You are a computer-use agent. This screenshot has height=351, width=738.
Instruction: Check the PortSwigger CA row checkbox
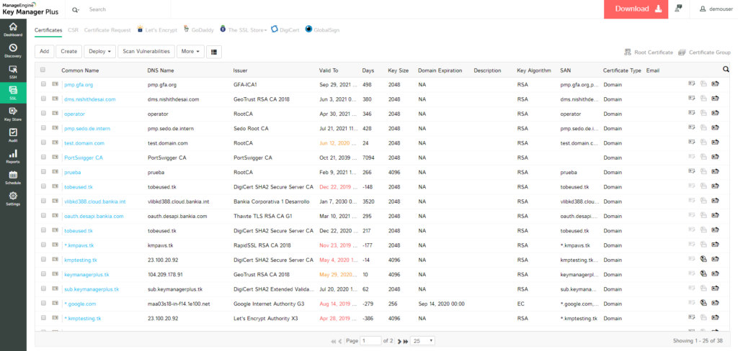(x=43, y=158)
